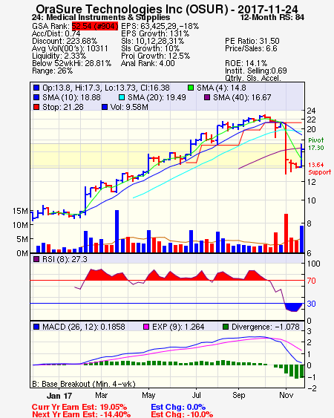Click the chart title OraSure Technologies Inc (OSUR)
This screenshot has height=418, width=334.
pyautogui.click(x=132, y=9)
